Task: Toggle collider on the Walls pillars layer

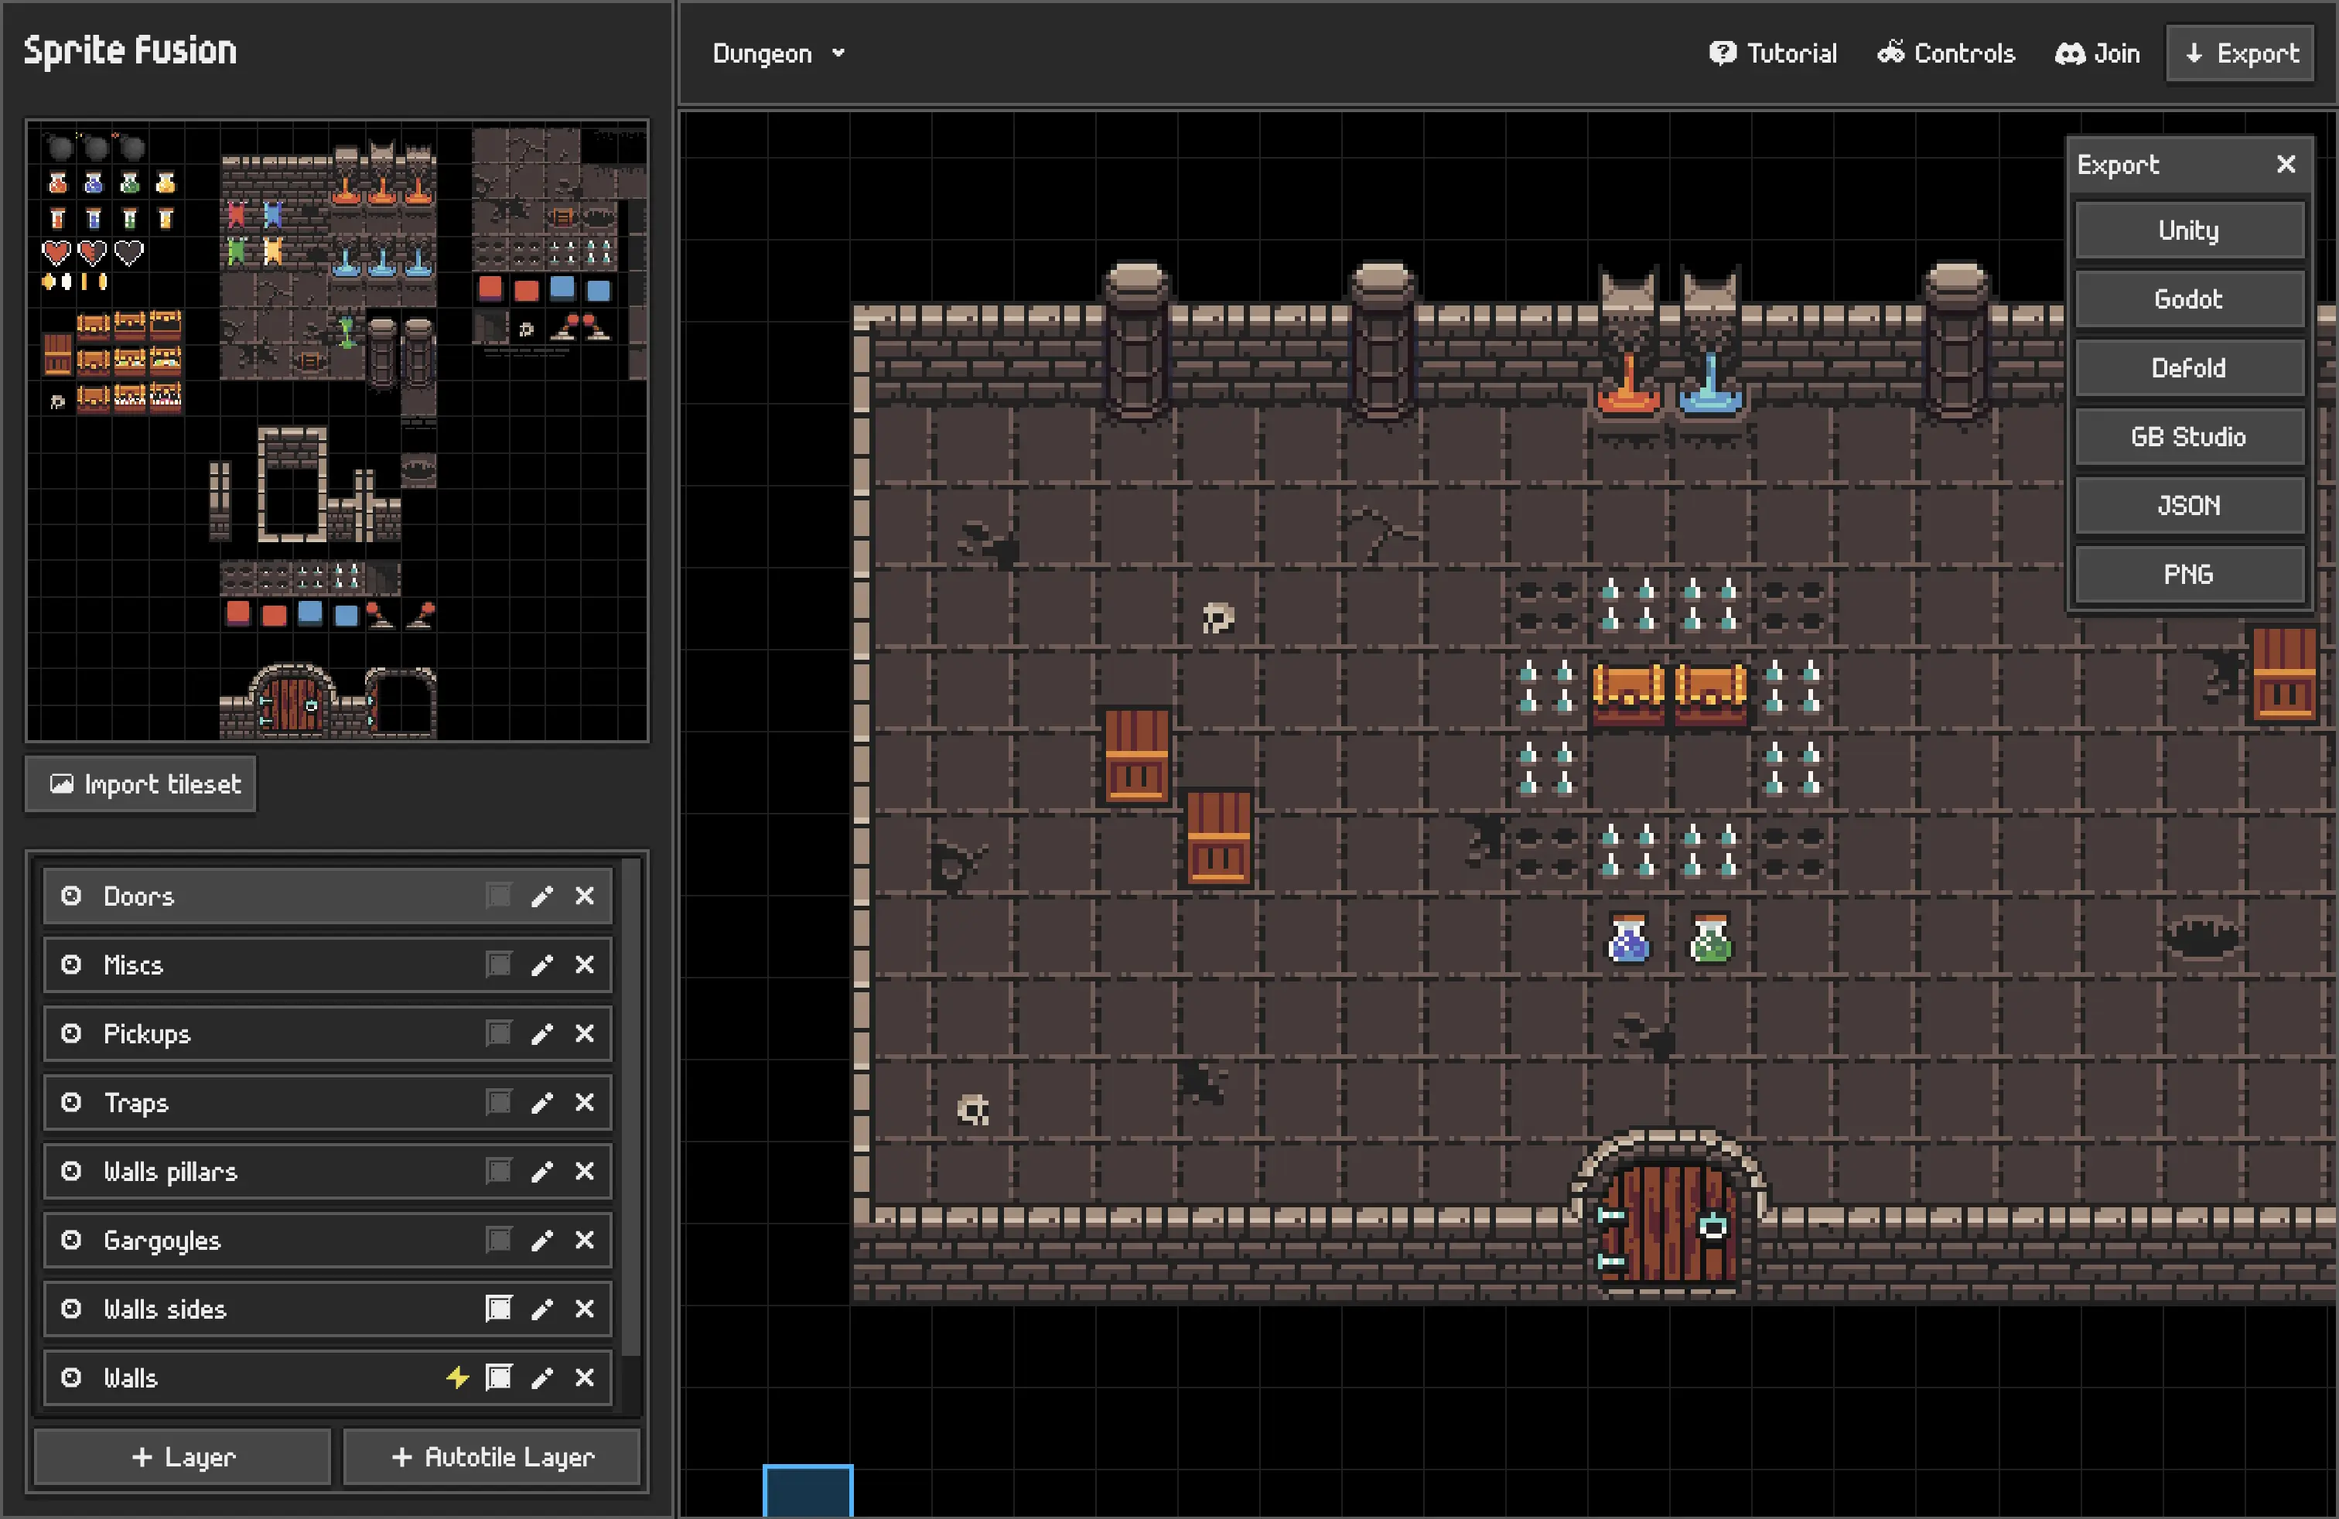Action: 498,1170
